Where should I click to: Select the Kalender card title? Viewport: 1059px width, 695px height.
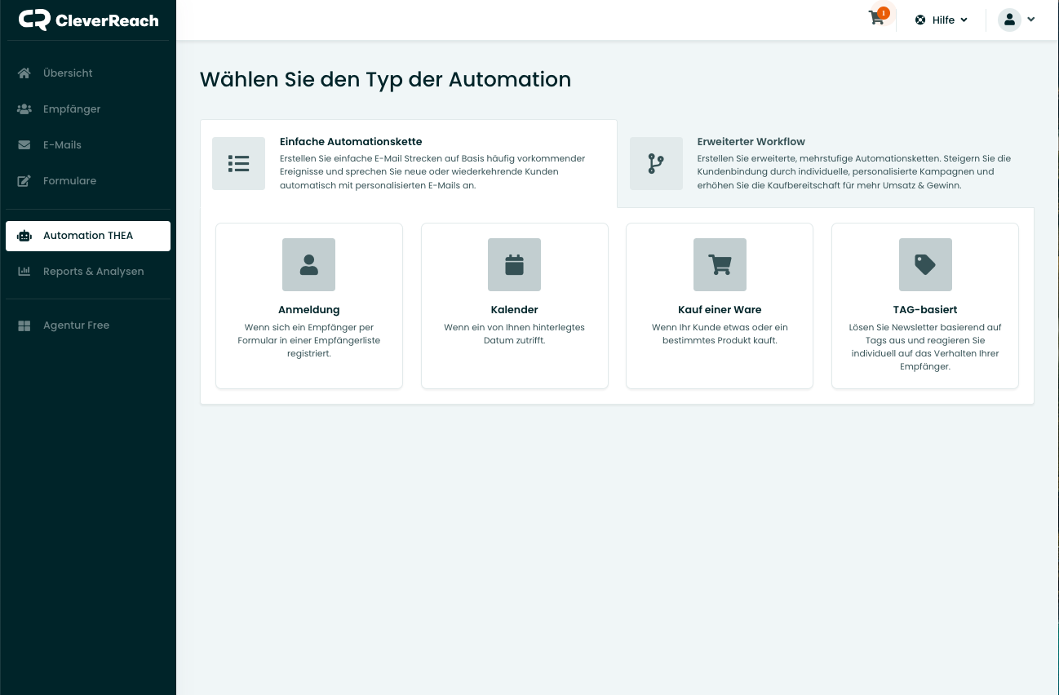[x=514, y=310]
